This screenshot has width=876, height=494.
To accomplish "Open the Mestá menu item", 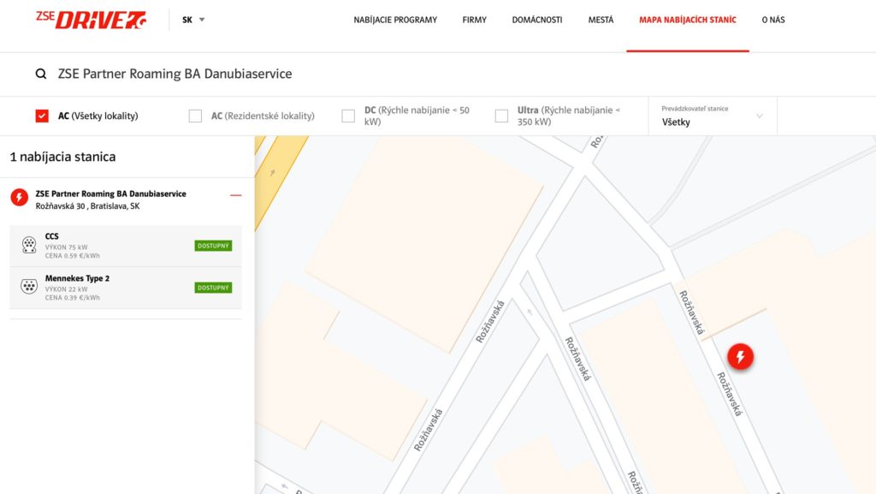I will 601,20.
